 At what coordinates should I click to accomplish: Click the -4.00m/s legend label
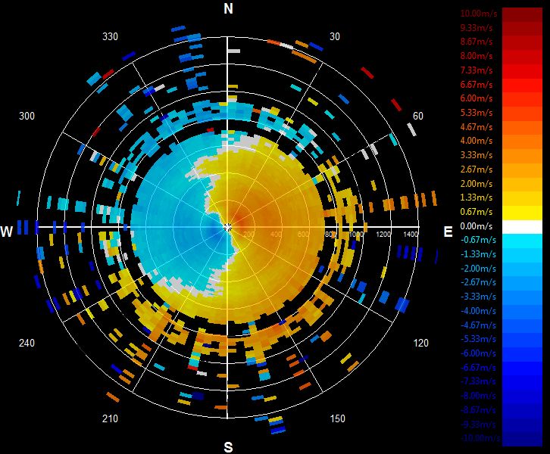point(479,311)
